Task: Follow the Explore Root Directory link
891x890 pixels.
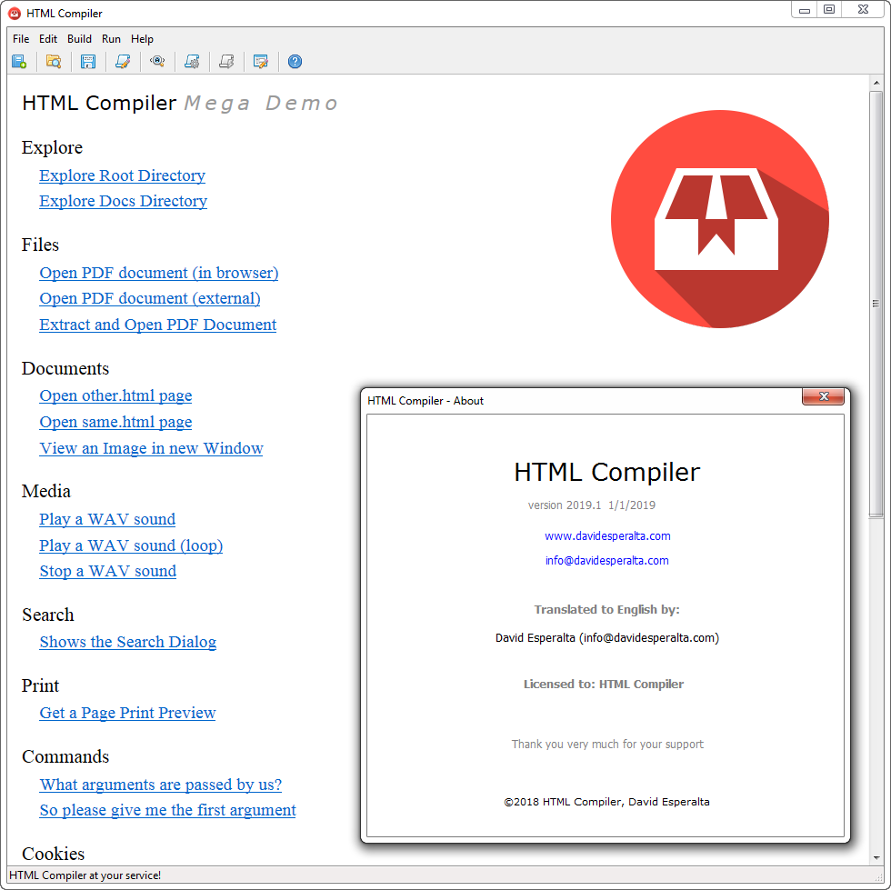Action: pyautogui.click(x=122, y=175)
